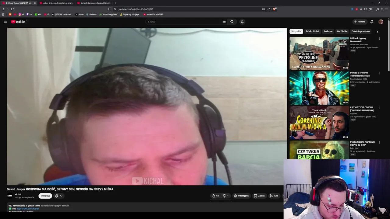Open the Filman.cc bookmark
390x219 pixels.
pyautogui.click(x=91, y=14)
